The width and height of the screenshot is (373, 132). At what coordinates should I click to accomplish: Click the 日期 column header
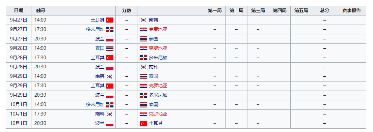click(x=19, y=11)
